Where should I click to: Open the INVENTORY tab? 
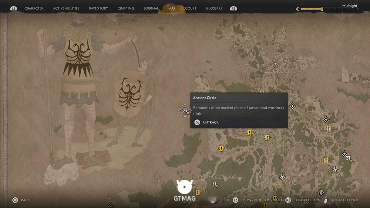(x=98, y=8)
